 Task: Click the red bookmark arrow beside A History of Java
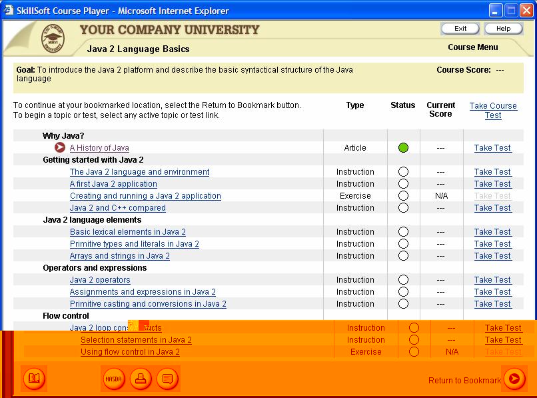(x=60, y=147)
